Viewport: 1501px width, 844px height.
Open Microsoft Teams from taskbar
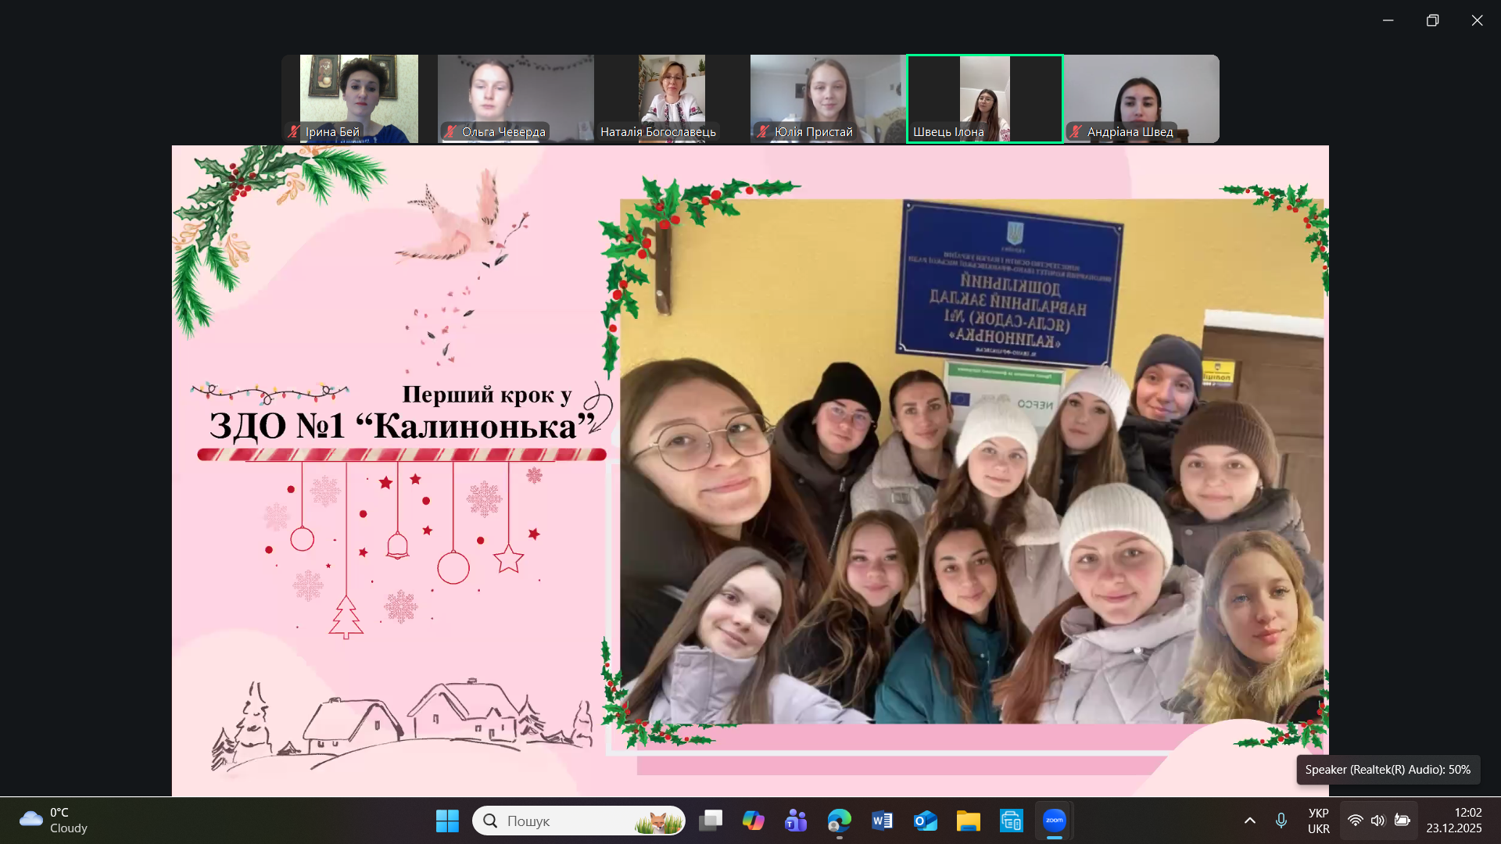[796, 821]
